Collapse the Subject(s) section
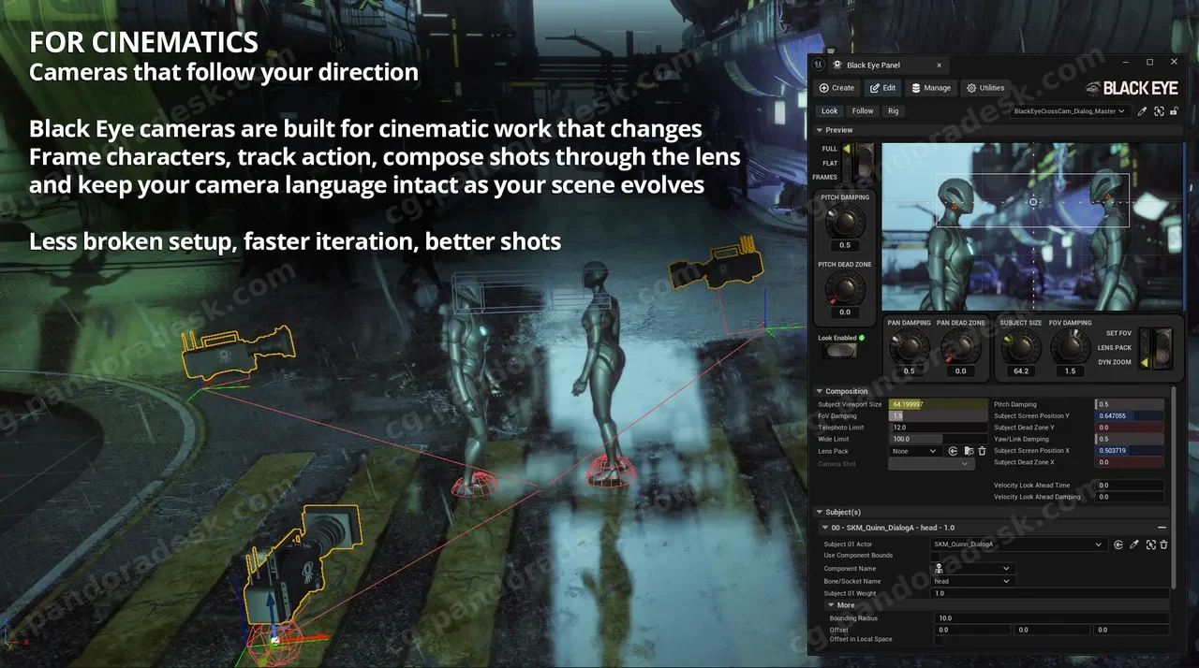The width and height of the screenshot is (1199, 668). tap(820, 512)
